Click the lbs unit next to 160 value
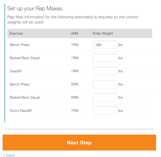This screenshot has height=157, width=161. click(x=120, y=45)
